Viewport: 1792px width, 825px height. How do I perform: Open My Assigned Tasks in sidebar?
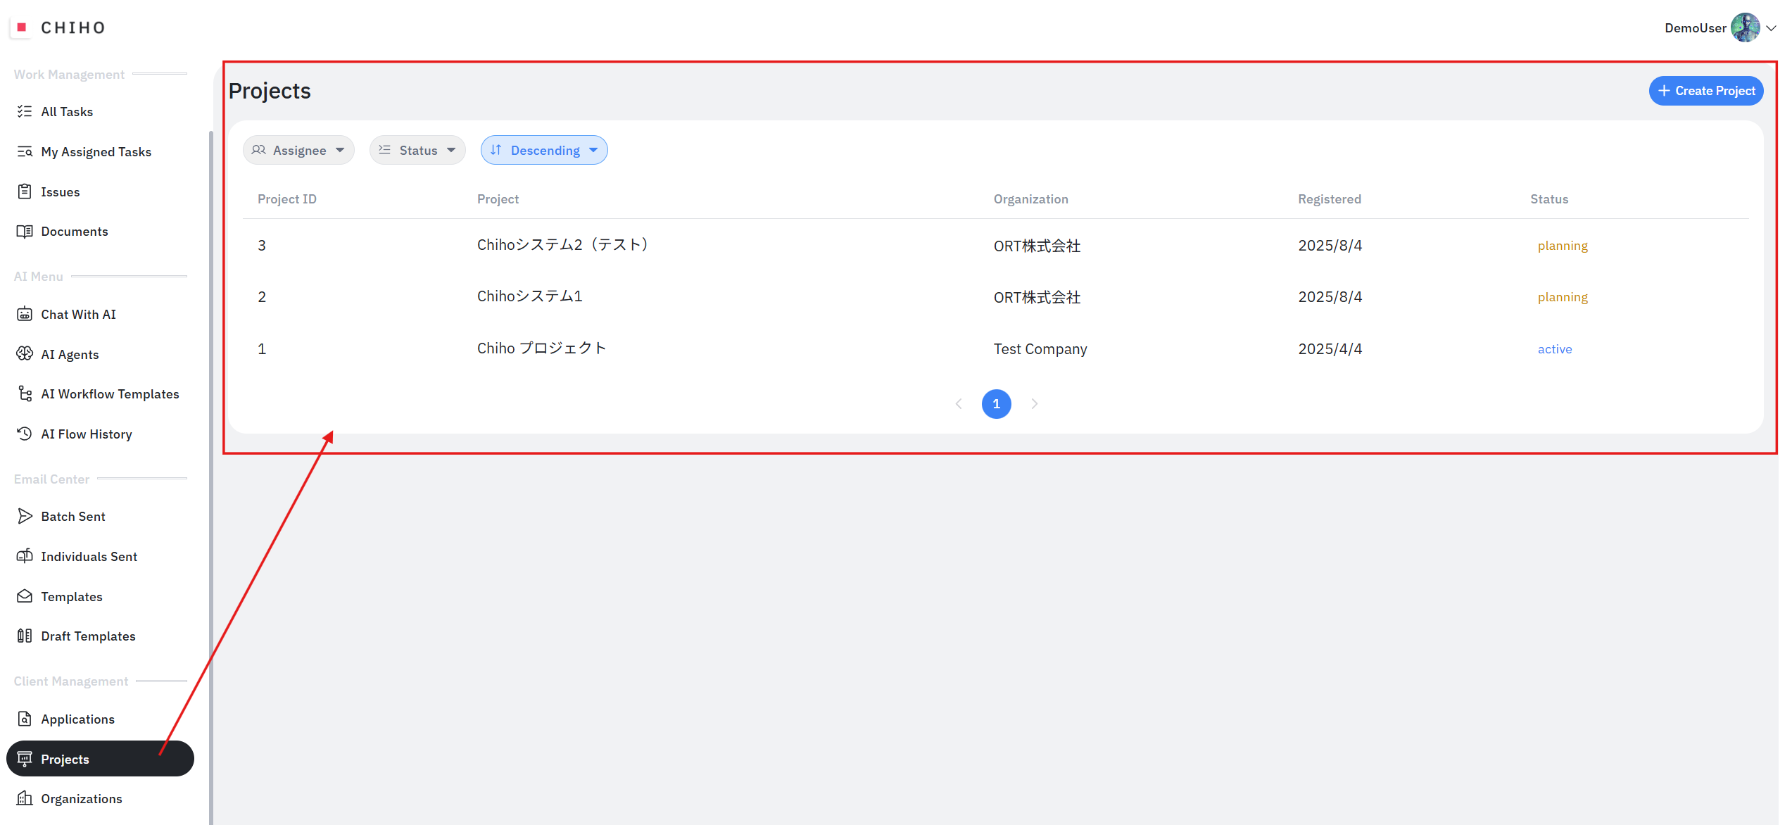pyautogui.click(x=96, y=151)
